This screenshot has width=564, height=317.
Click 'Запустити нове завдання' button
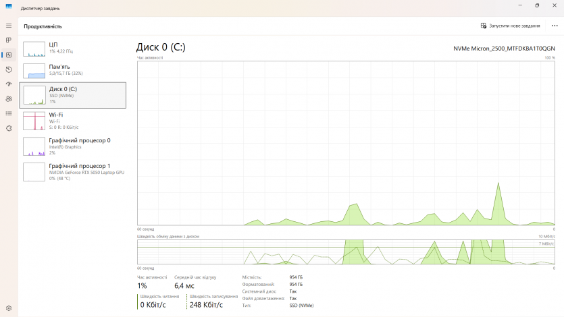click(510, 26)
